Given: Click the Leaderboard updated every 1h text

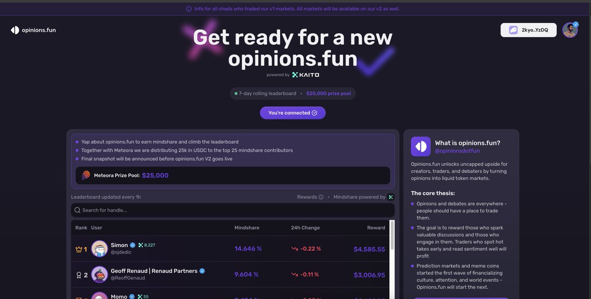Looking at the screenshot, I should click(106, 197).
